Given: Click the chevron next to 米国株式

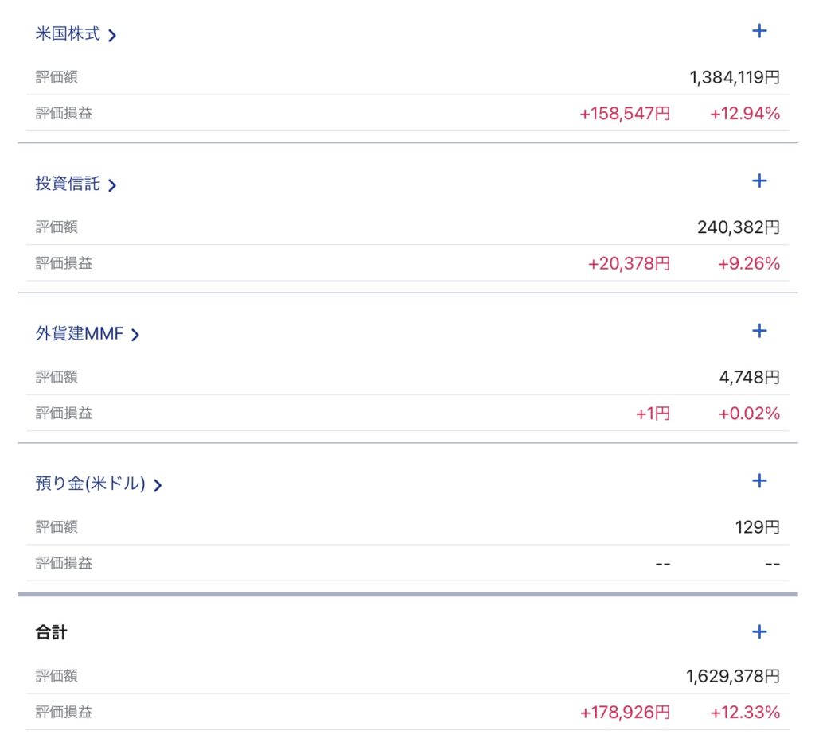Looking at the screenshot, I should pyautogui.click(x=111, y=35).
